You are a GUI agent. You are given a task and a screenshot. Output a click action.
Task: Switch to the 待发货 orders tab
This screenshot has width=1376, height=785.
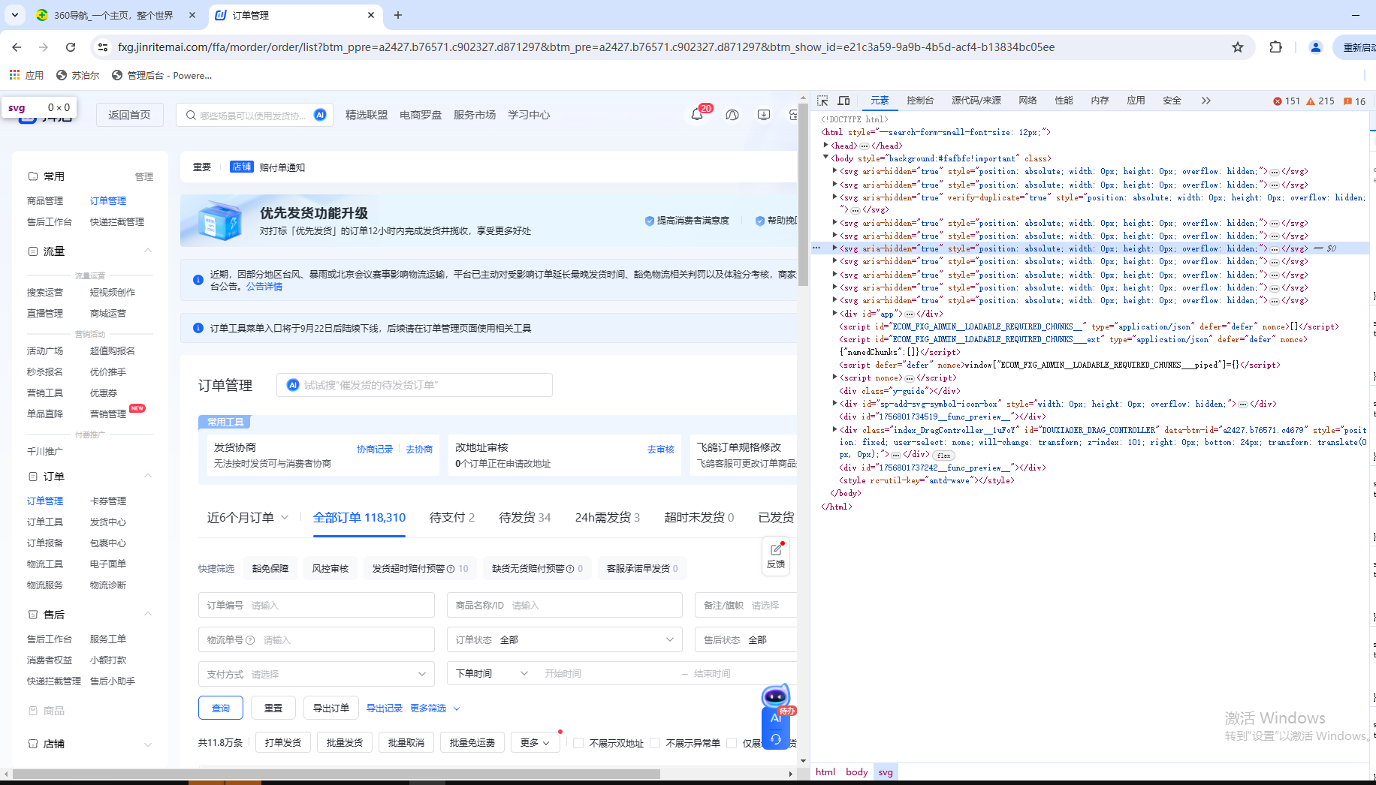(x=524, y=518)
